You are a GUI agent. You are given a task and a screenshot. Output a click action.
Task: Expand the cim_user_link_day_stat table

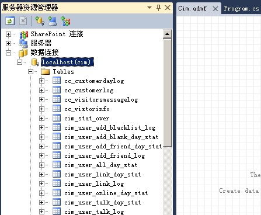point(41,174)
